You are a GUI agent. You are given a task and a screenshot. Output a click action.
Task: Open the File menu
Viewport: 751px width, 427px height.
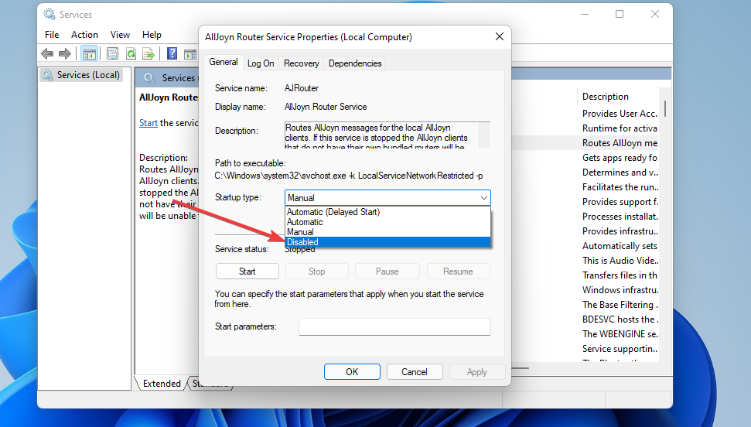click(x=52, y=35)
